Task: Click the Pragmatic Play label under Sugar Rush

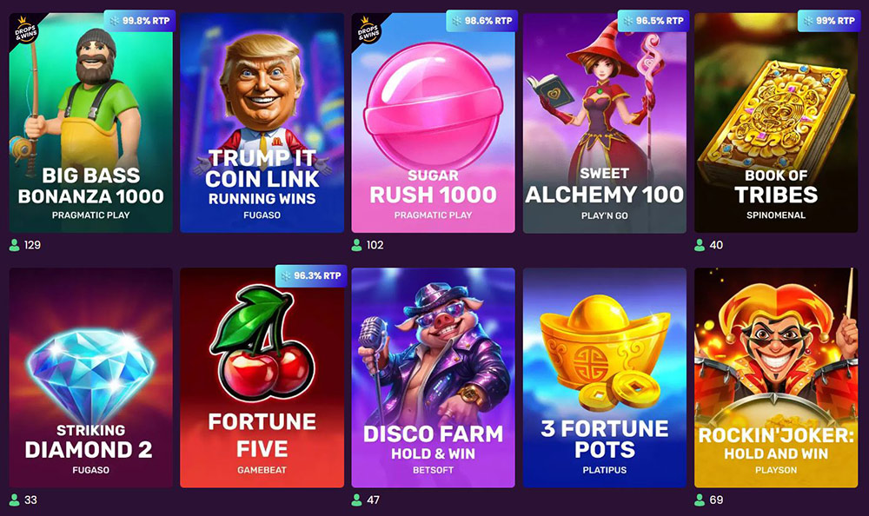Action: coord(434,215)
